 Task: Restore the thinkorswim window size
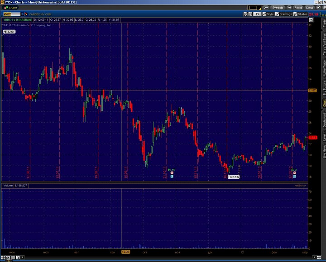pyautogui.click(x=321, y=2)
